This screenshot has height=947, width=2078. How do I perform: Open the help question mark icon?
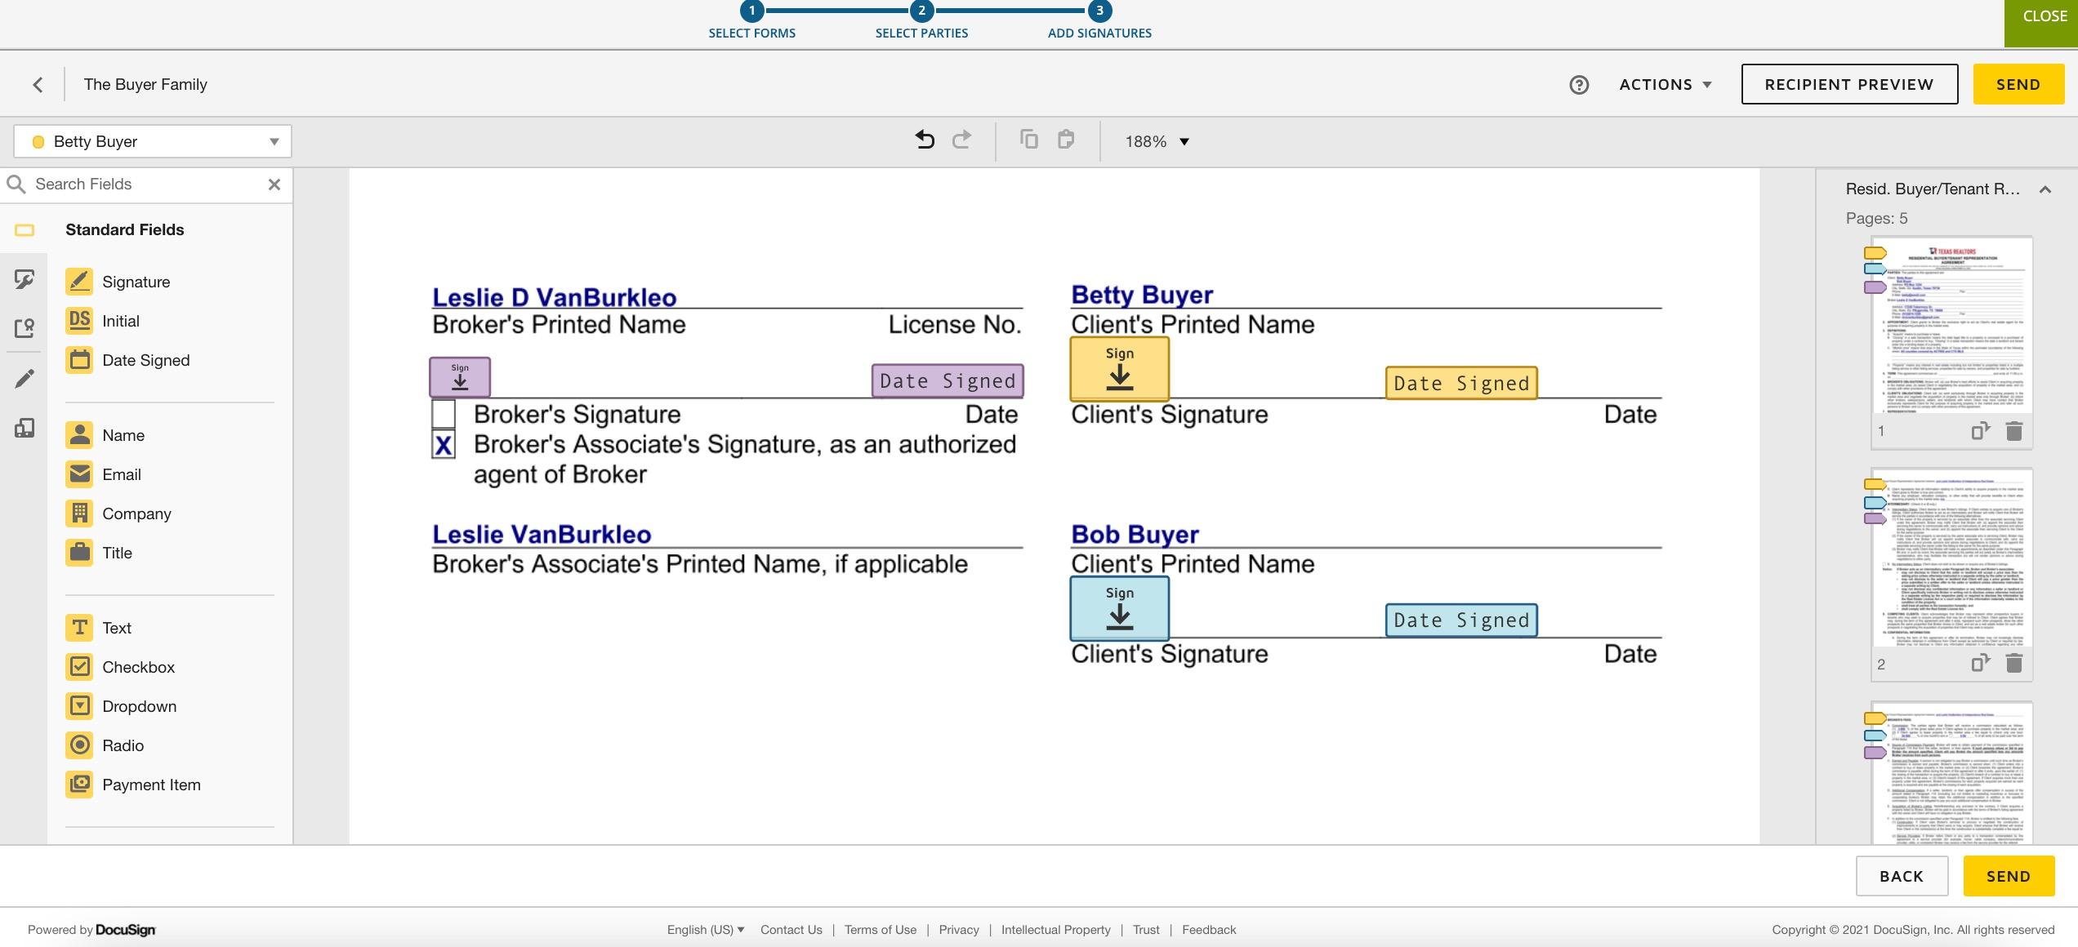[1578, 85]
